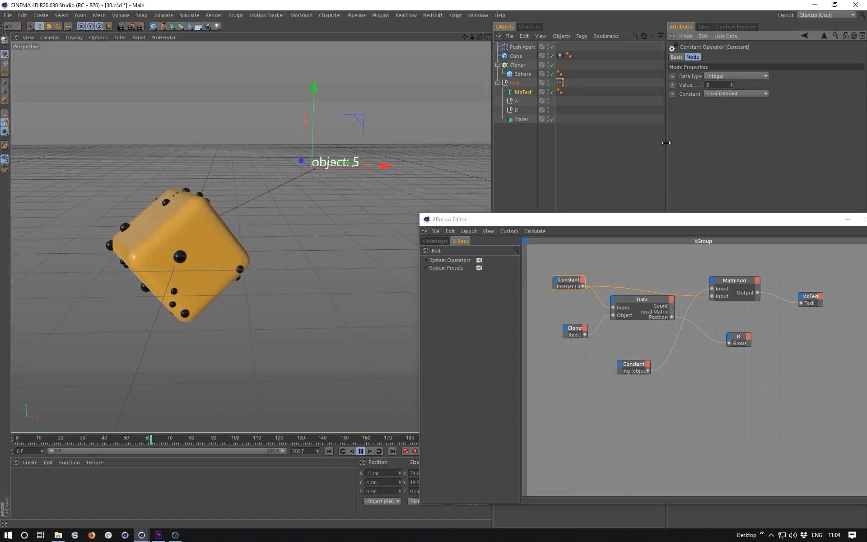
Task: Click the light bulb object icon
Action: pos(217,27)
